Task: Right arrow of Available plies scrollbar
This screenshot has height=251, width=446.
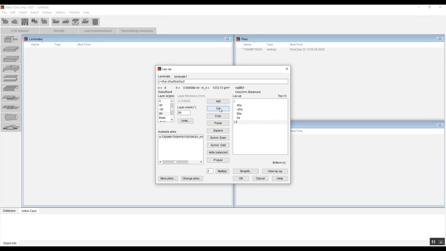Action: pyautogui.click(x=201, y=162)
